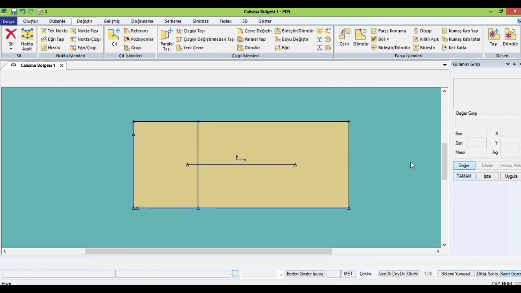Select Döndür in Çizgi İşlemleri
Viewport: 521px width, 293px height.
coord(249,48)
